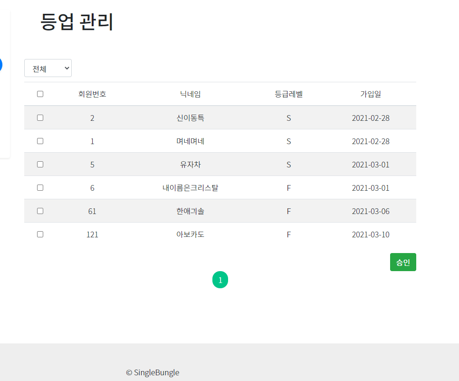
Task: Check the checkbox for member 한애긔솔
Action: 40,211
